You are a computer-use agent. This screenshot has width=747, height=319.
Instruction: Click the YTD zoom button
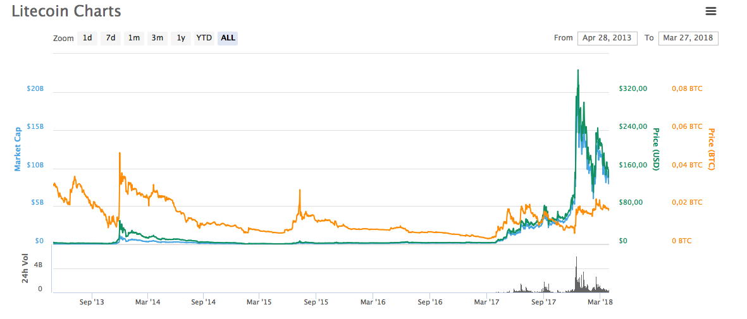(x=204, y=38)
